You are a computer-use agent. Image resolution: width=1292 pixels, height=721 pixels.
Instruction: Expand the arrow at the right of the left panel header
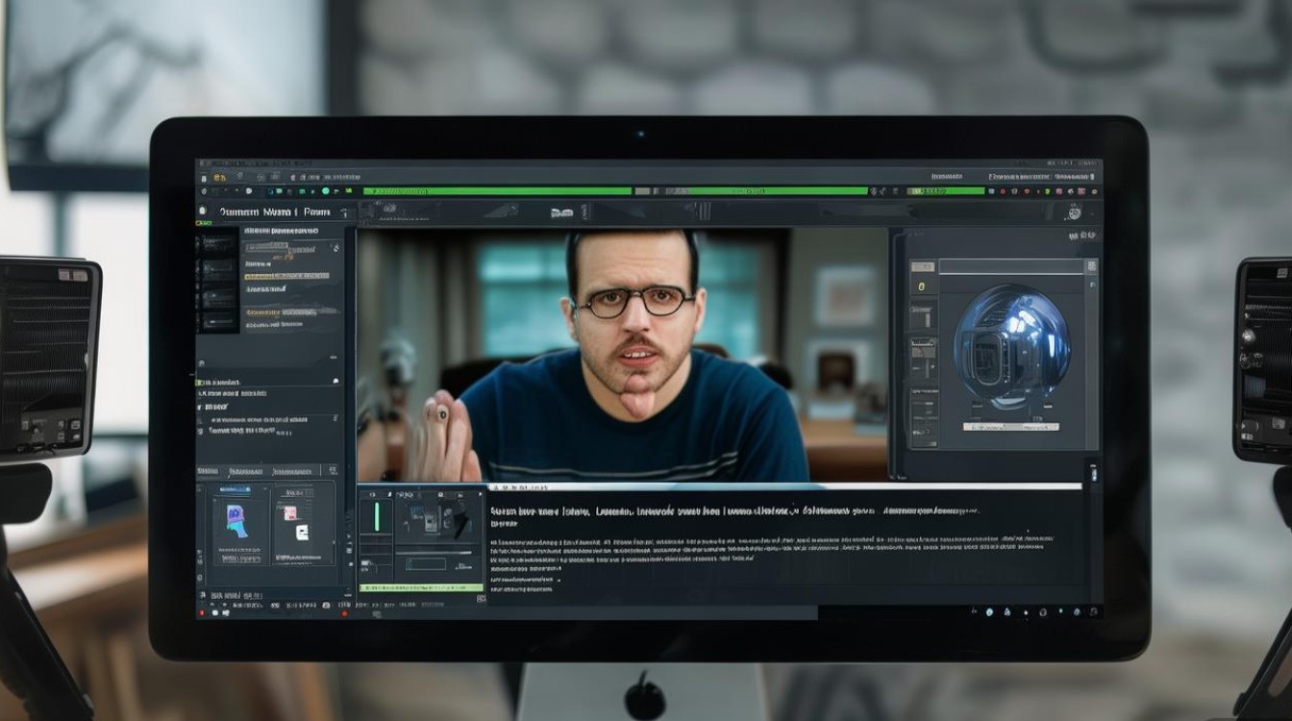click(345, 212)
